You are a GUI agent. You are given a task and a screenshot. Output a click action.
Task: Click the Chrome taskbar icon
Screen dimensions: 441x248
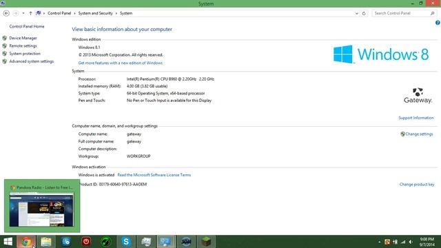point(26,242)
